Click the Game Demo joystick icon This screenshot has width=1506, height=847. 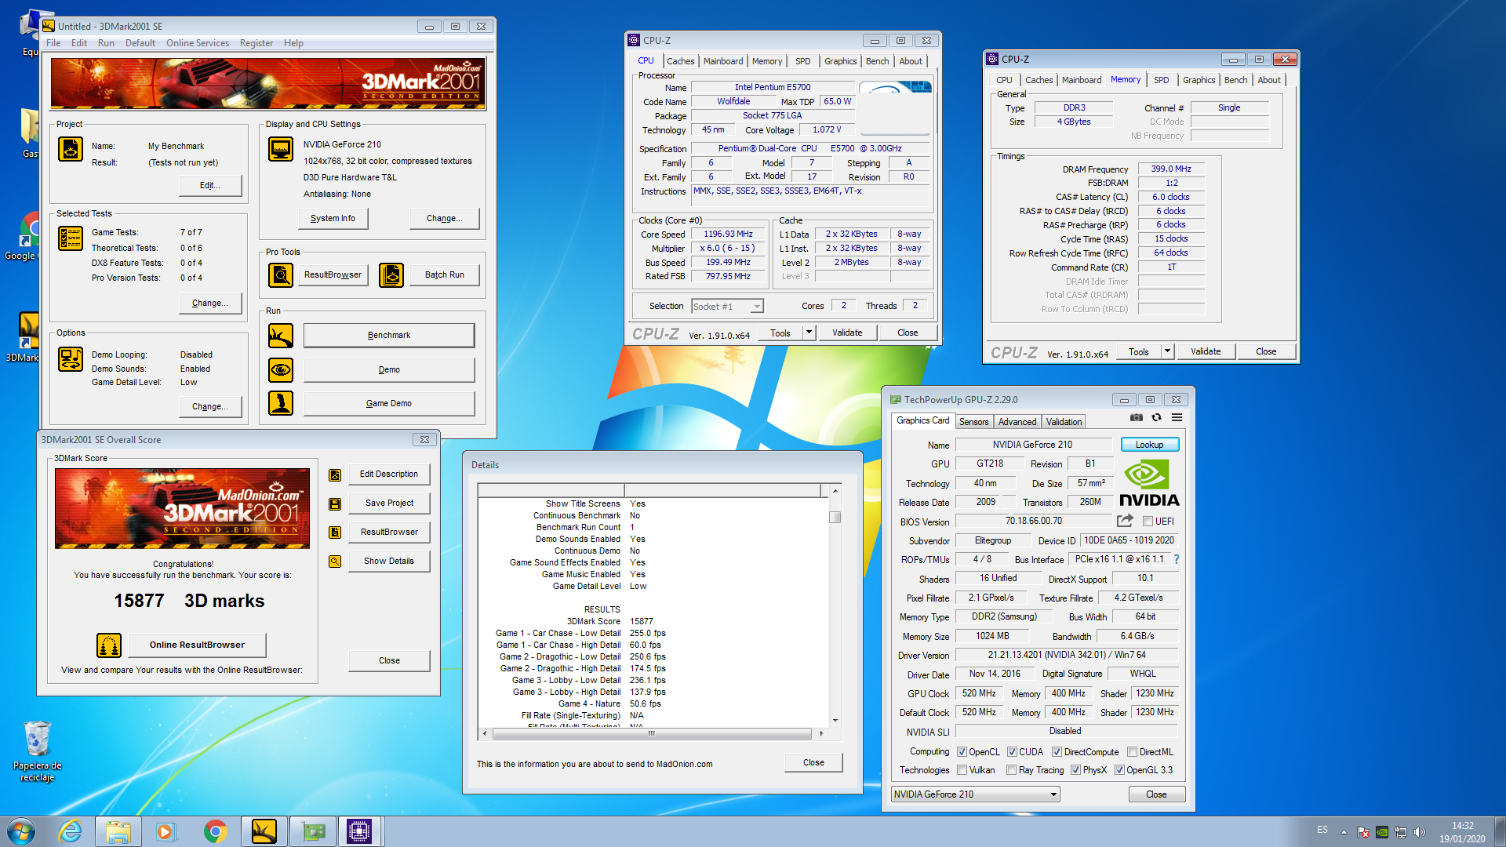[281, 403]
